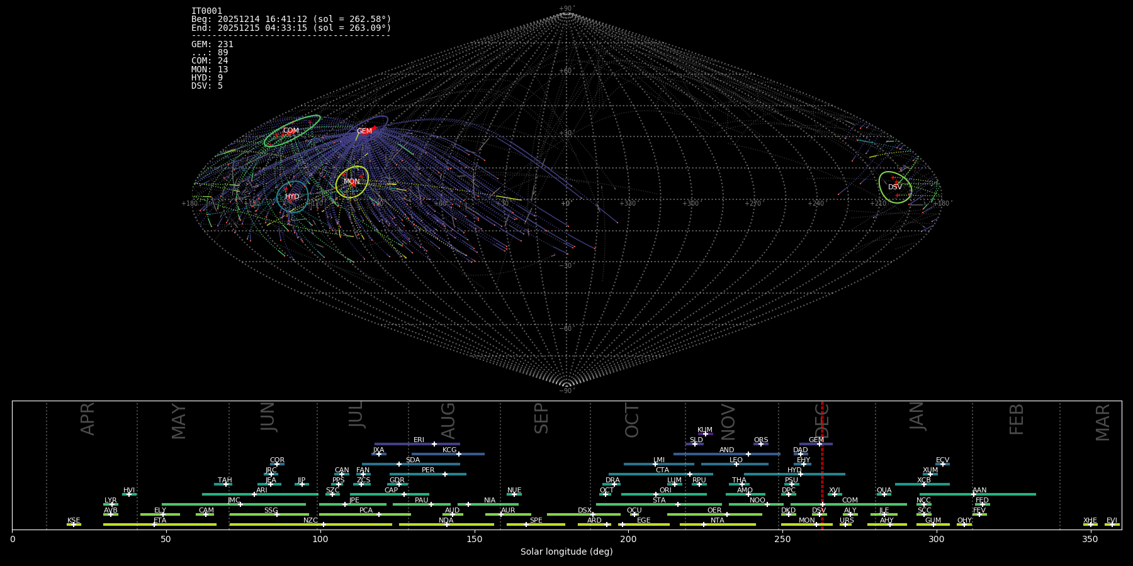1133x566 pixels.
Task: Click the AUG month label in the timeline
Action: [x=448, y=421]
